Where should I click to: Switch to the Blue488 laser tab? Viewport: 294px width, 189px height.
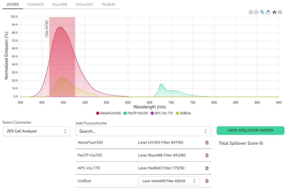pos(59,4)
